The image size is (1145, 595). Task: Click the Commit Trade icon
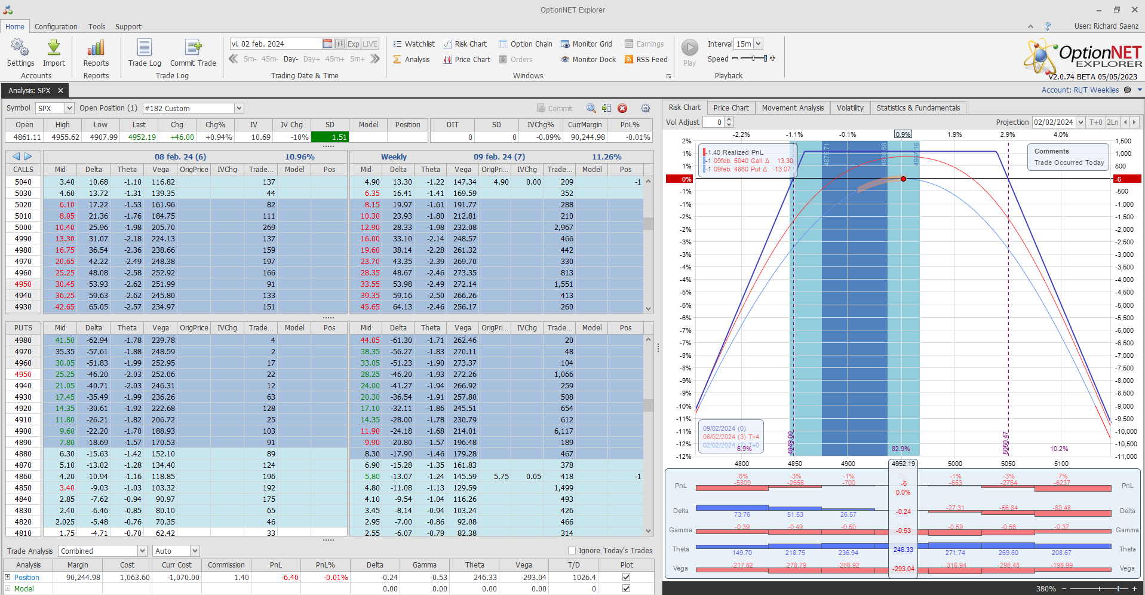(x=193, y=48)
